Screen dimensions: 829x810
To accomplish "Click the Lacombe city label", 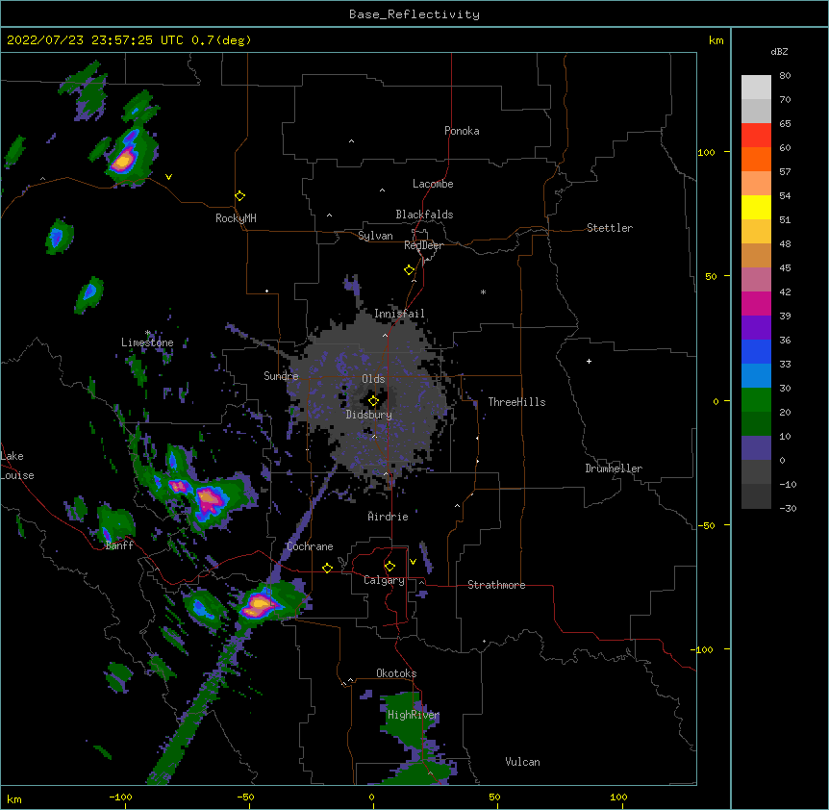I will pyautogui.click(x=433, y=184).
